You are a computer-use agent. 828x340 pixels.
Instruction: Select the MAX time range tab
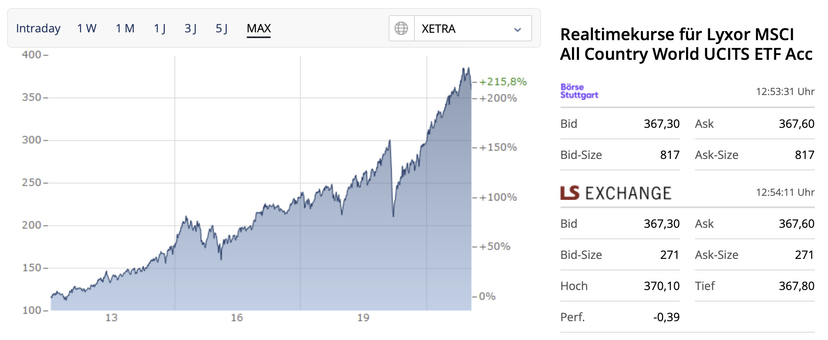tap(258, 28)
